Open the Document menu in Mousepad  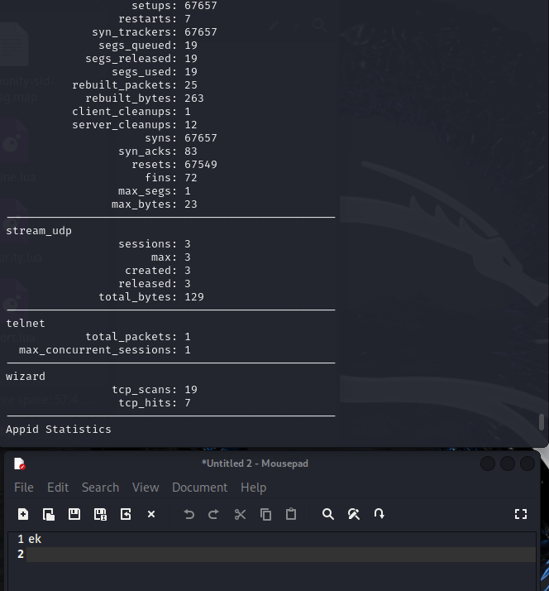click(x=199, y=488)
